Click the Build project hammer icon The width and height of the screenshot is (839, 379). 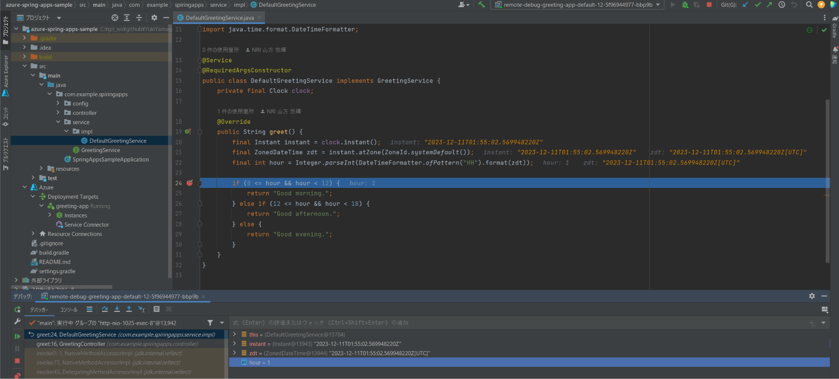pos(481,5)
